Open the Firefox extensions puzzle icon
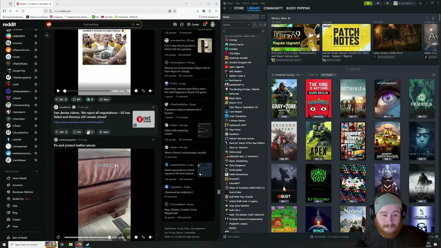The image size is (441, 248). pos(210,11)
